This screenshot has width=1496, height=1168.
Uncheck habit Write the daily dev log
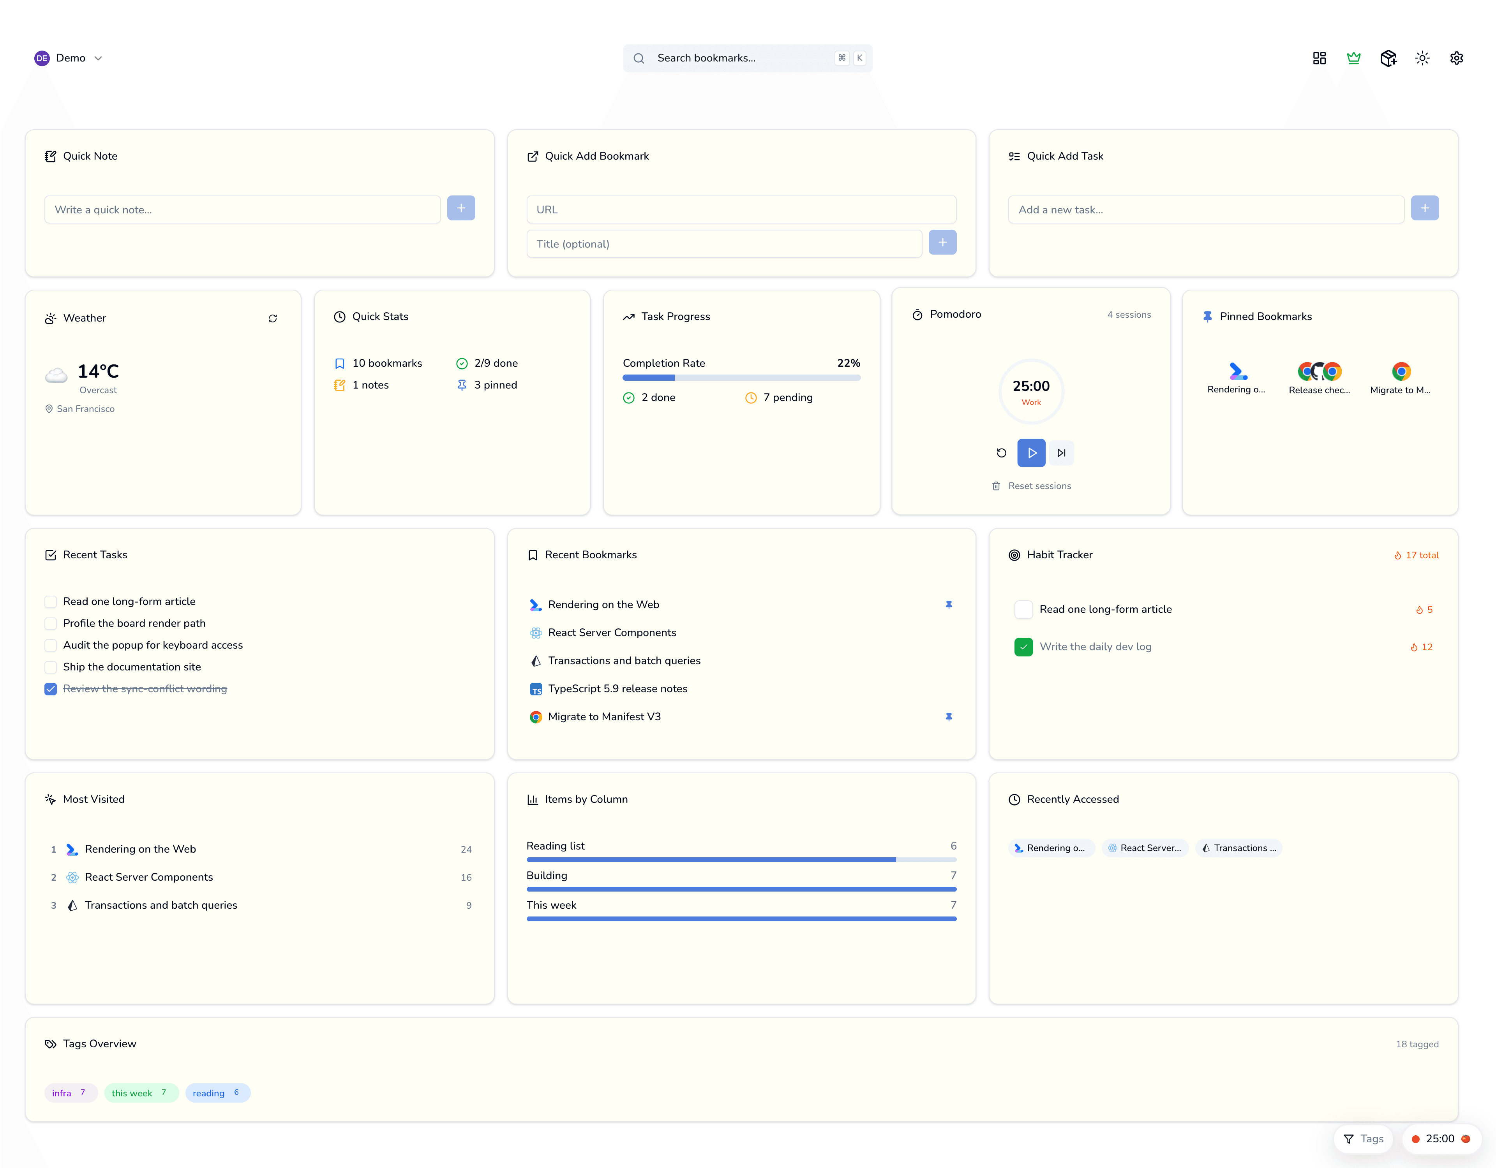(1023, 647)
